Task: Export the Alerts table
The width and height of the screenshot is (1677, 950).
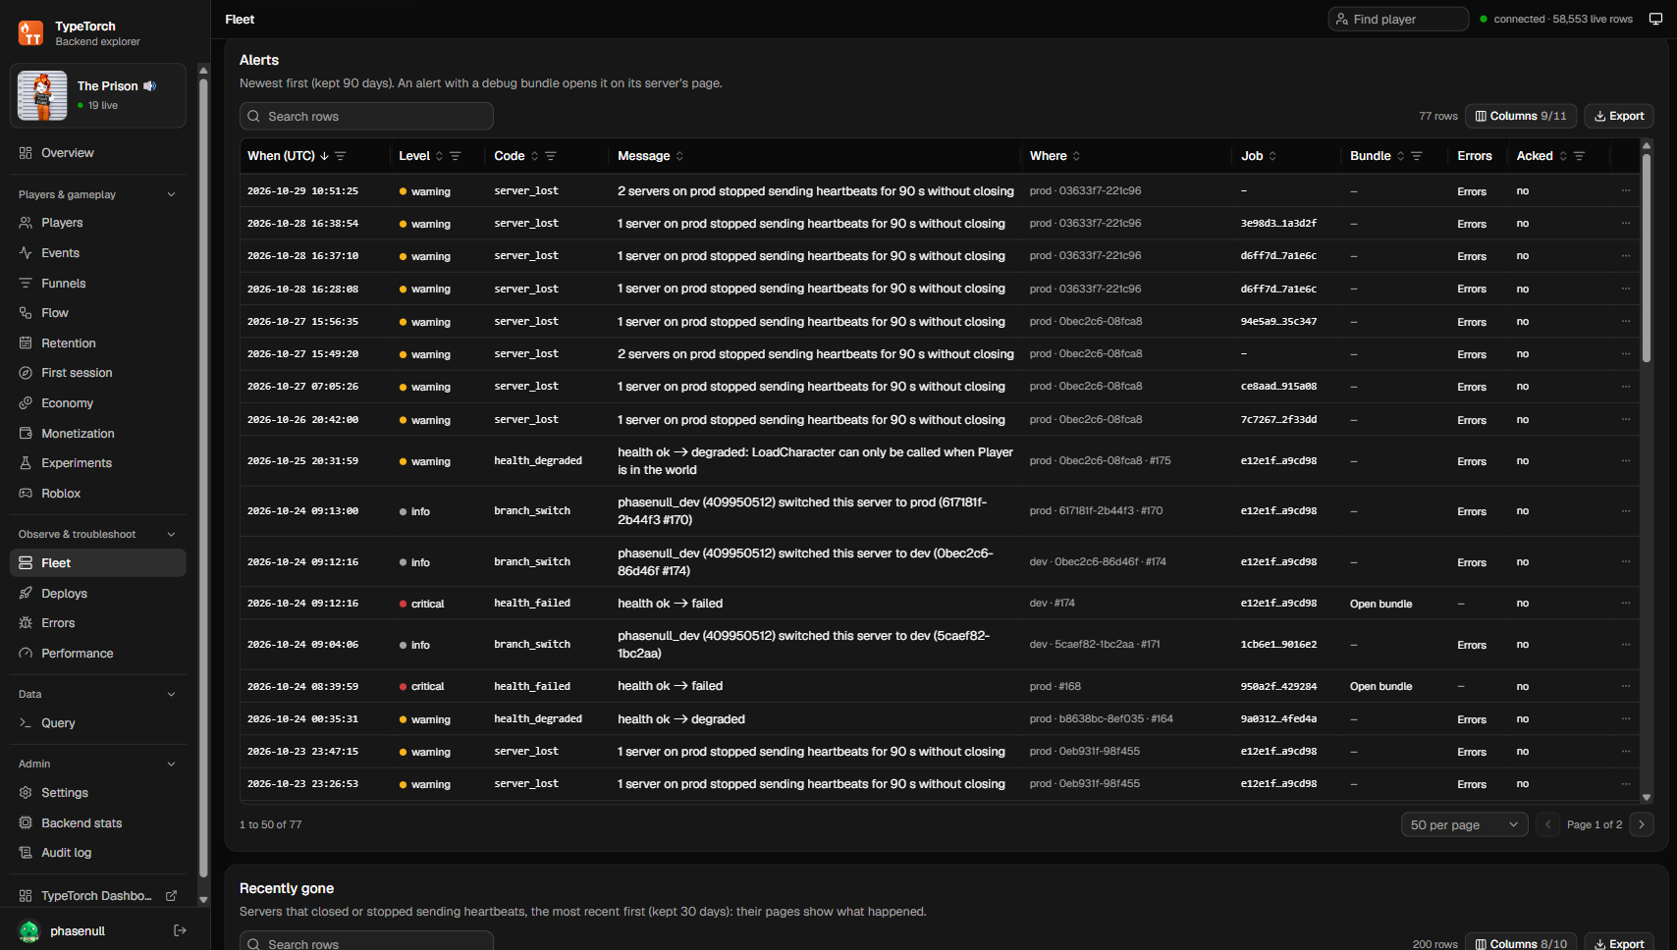Action: tap(1619, 116)
